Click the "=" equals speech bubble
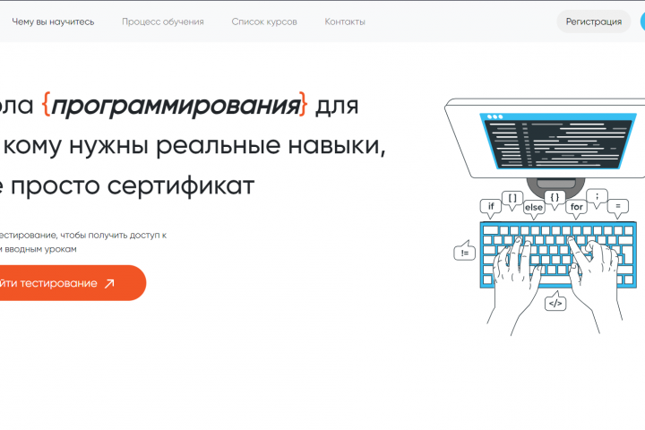Screen dimensions: 645x430 [618, 208]
